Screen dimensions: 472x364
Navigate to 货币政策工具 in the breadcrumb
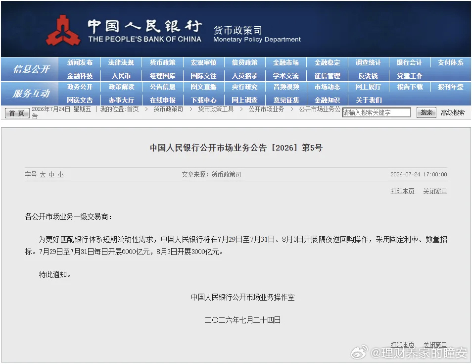pyautogui.click(x=216, y=109)
